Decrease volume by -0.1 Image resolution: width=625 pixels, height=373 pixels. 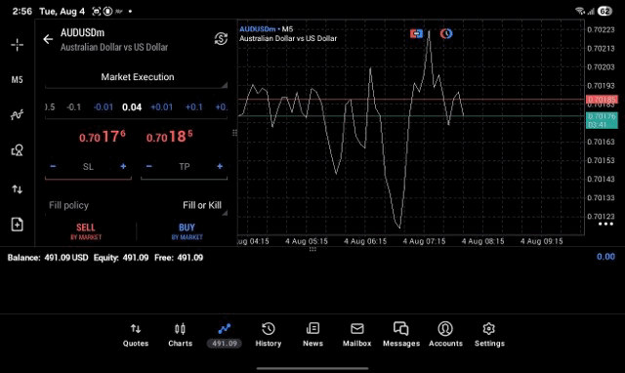point(73,107)
